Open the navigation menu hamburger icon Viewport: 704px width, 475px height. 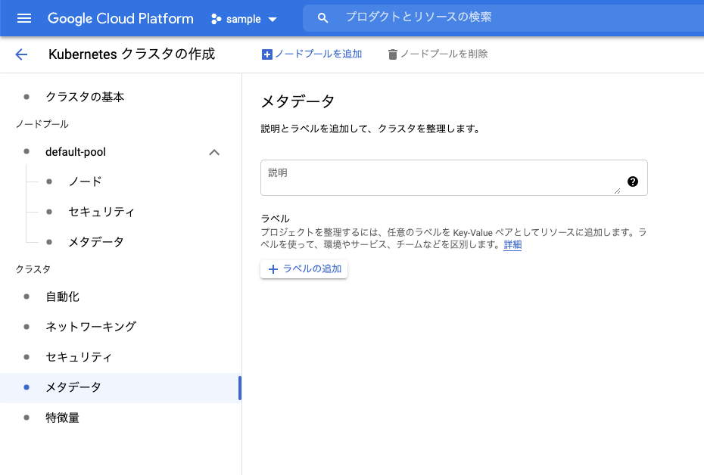click(x=25, y=18)
